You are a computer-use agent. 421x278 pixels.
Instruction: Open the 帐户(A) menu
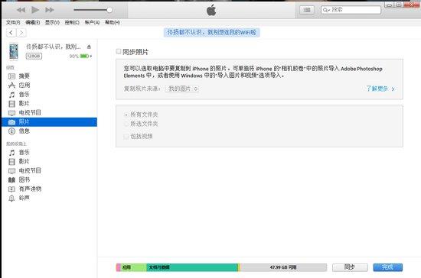[x=92, y=22]
